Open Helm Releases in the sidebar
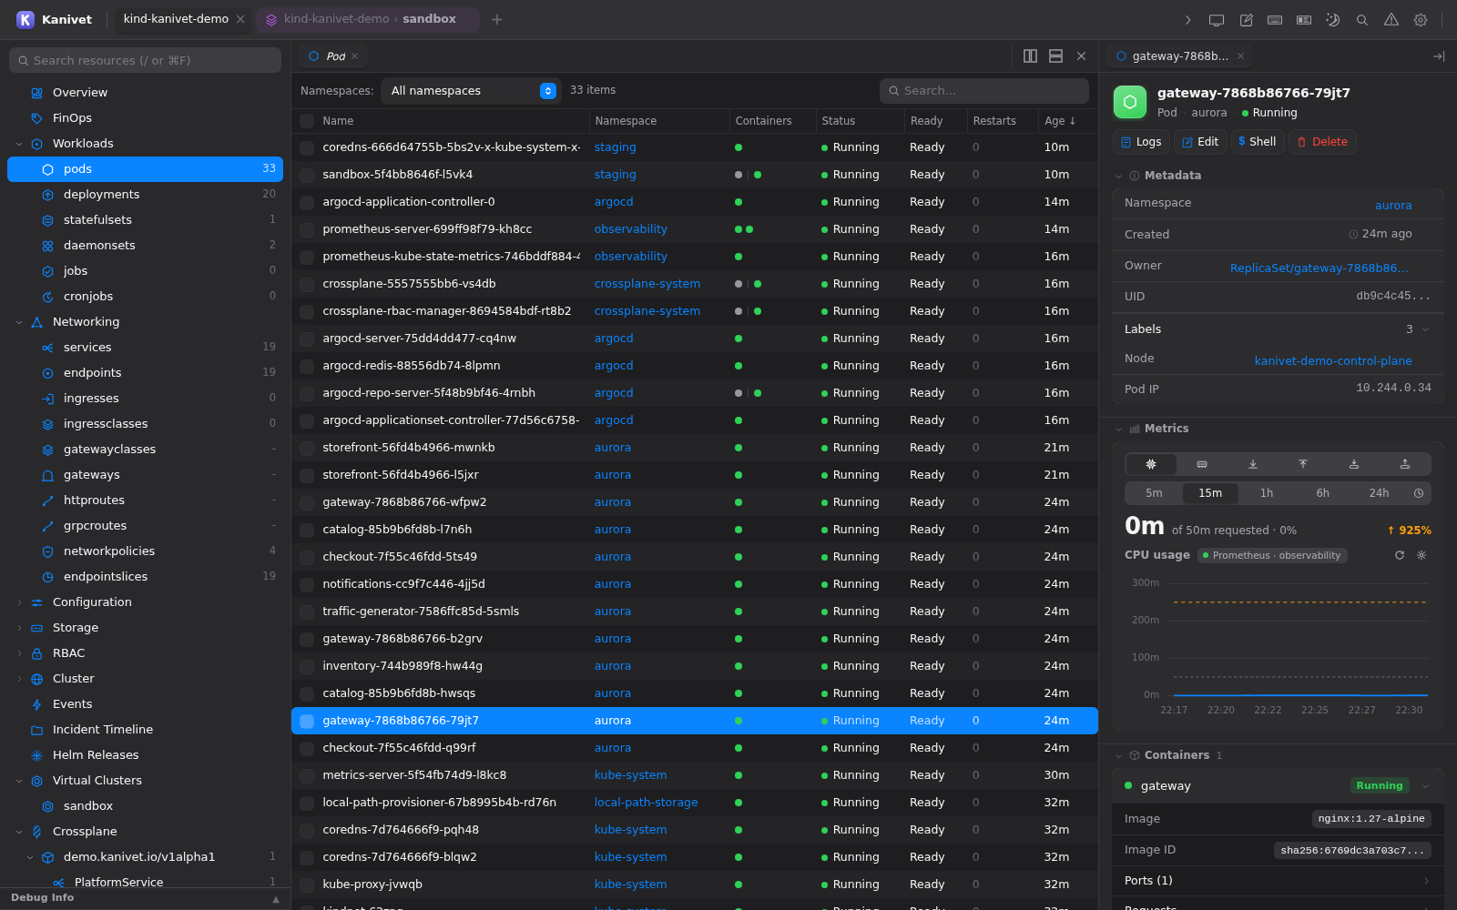Screen dimensions: 1457x910 click(146, 755)
